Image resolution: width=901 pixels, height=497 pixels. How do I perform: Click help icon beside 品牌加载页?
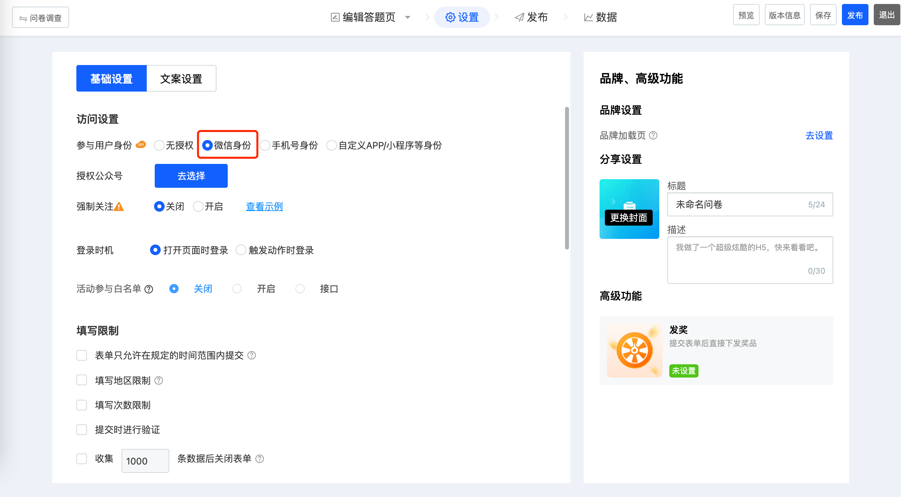(x=653, y=135)
